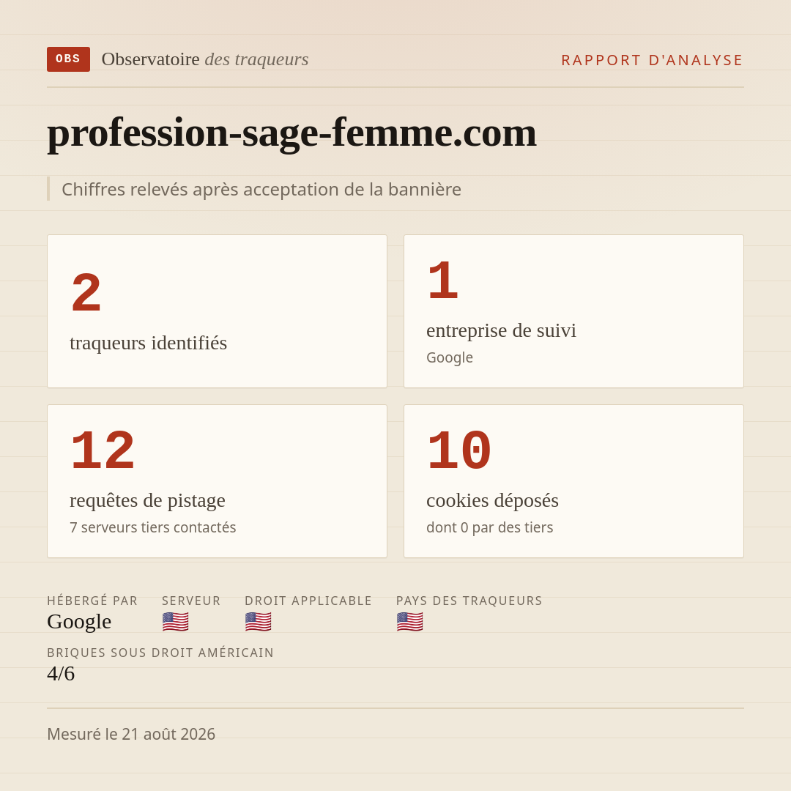Click Google under entreprise de suivi

pos(450,357)
